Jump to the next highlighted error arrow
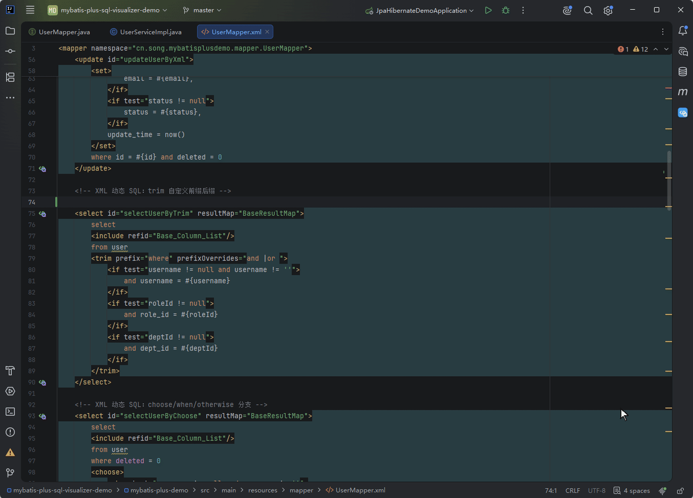 point(666,49)
